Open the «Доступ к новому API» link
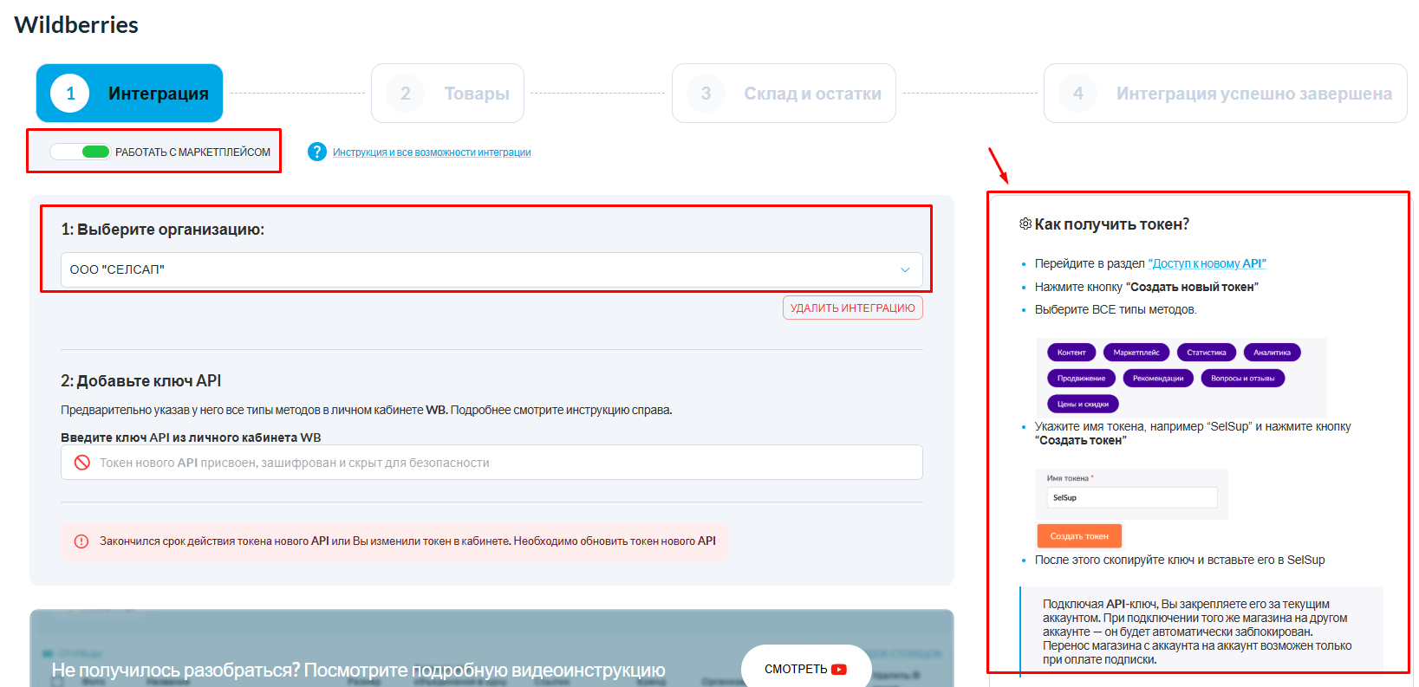This screenshot has width=1419, height=687. (x=1207, y=263)
